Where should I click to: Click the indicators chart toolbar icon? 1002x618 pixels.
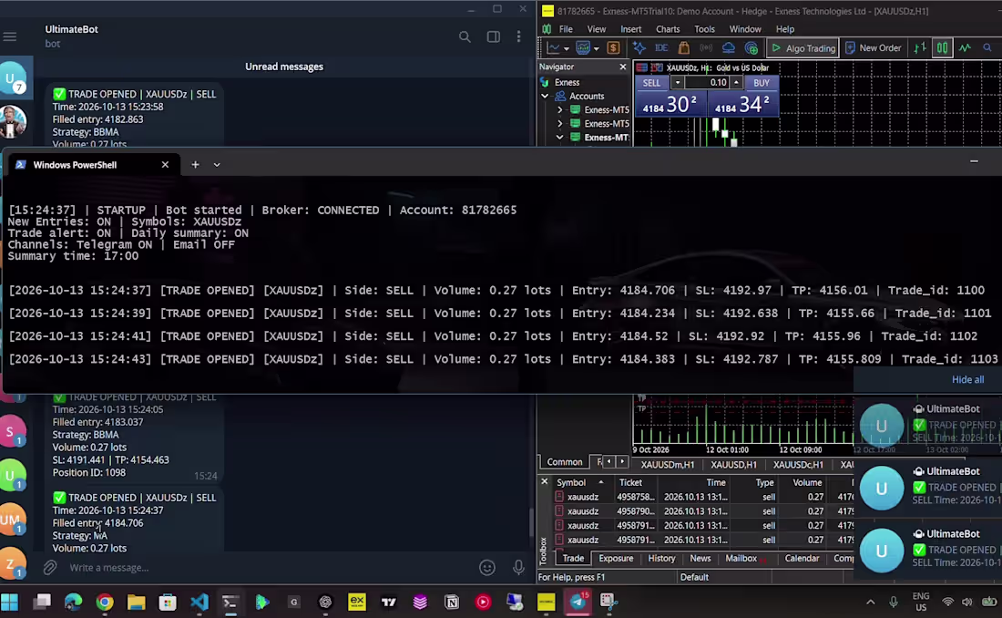[583, 48]
